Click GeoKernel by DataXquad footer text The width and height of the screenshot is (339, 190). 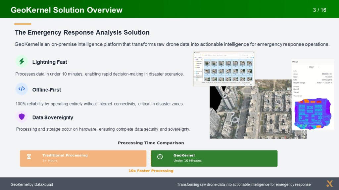pyautogui.click(x=32, y=184)
